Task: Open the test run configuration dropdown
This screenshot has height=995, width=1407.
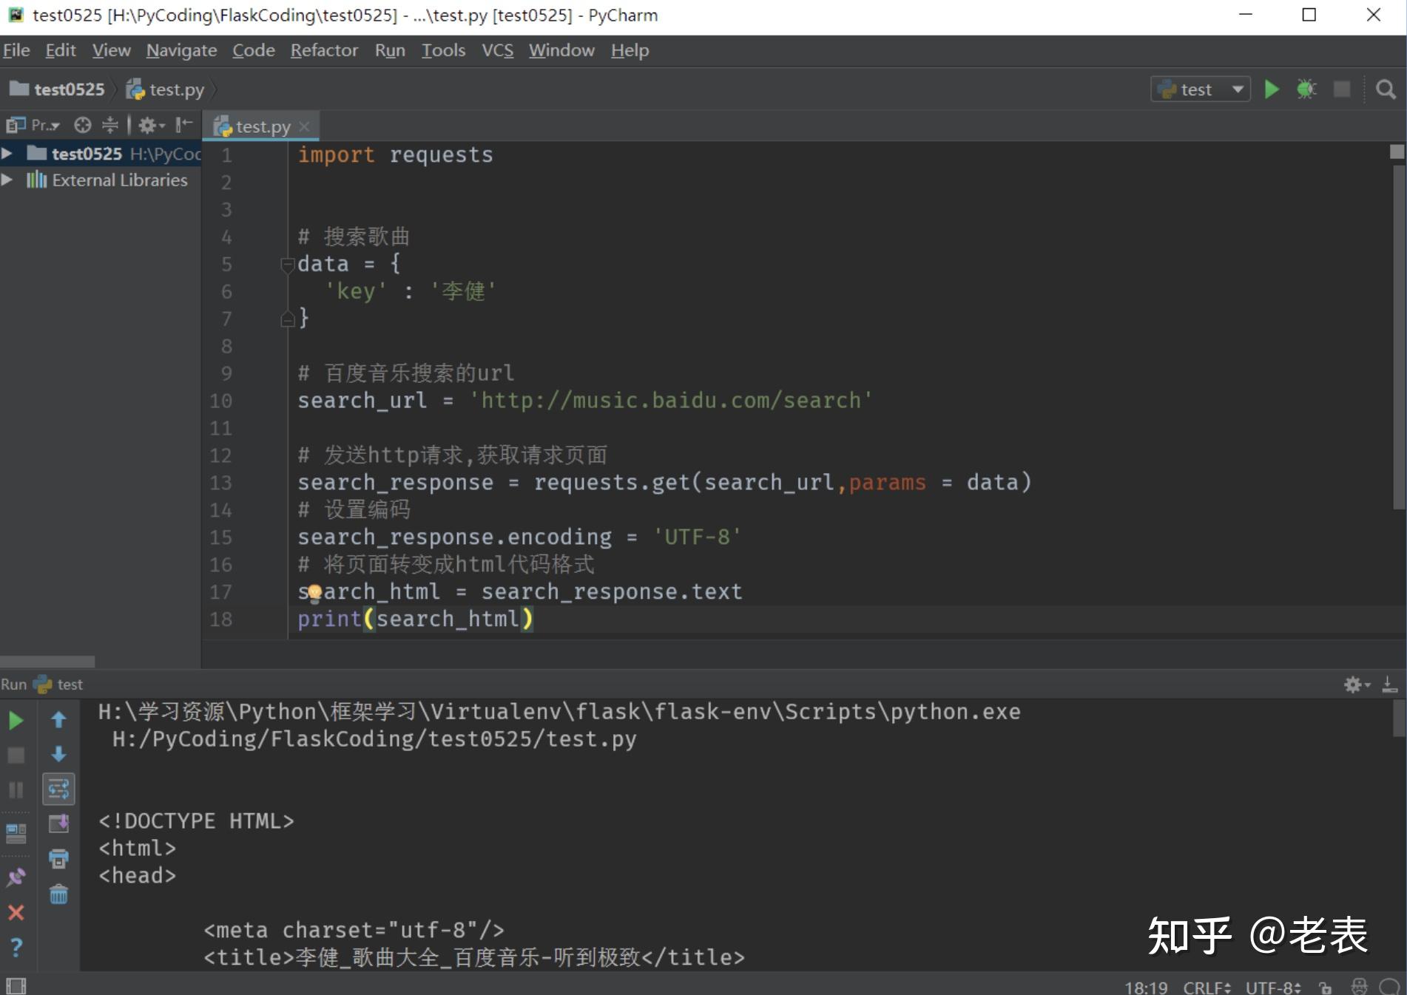Action: [1201, 89]
